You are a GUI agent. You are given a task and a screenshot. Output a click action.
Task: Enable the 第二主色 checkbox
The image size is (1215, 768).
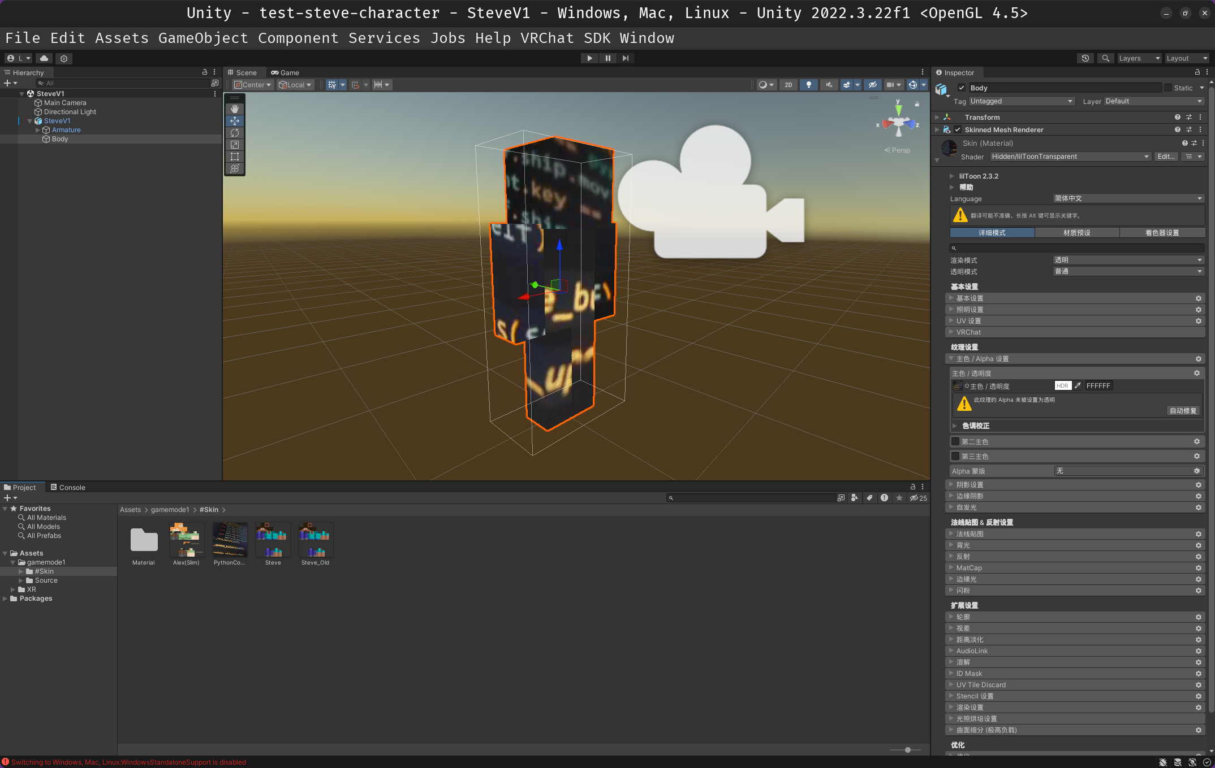tap(955, 441)
